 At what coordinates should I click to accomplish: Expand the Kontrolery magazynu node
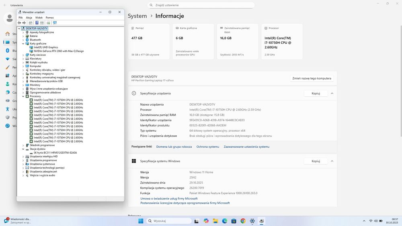[x=23, y=74]
